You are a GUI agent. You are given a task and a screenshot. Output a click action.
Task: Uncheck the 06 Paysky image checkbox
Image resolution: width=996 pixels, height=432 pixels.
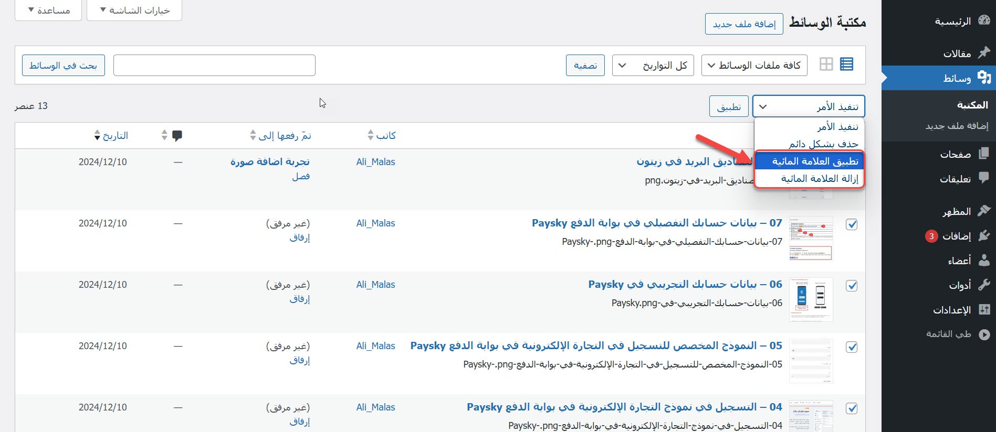pos(852,286)
